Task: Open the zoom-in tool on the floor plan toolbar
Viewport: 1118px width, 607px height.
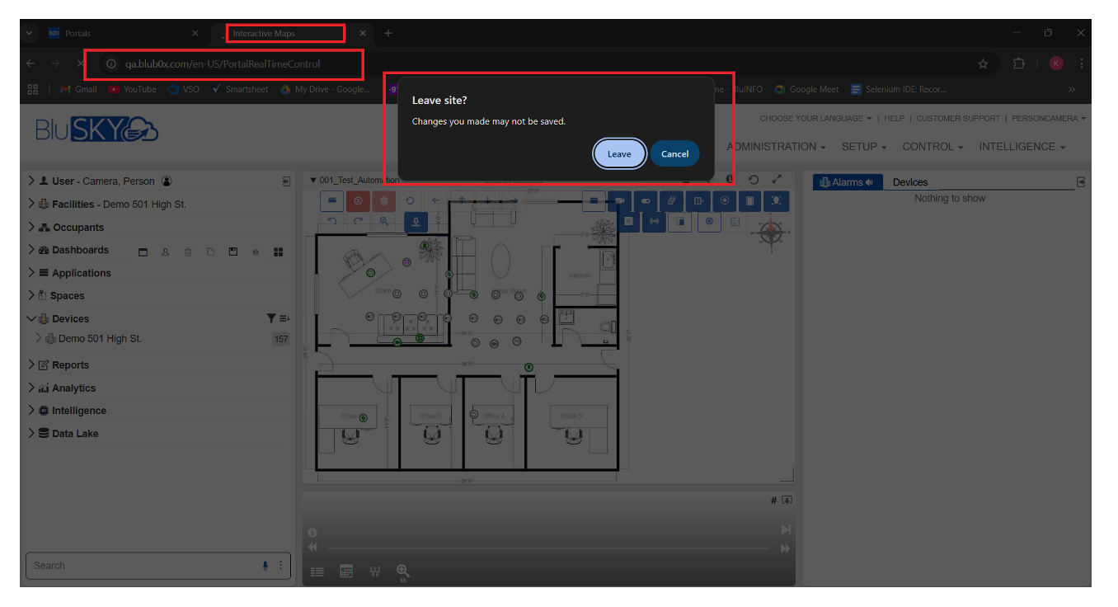Action: (383, 221)
